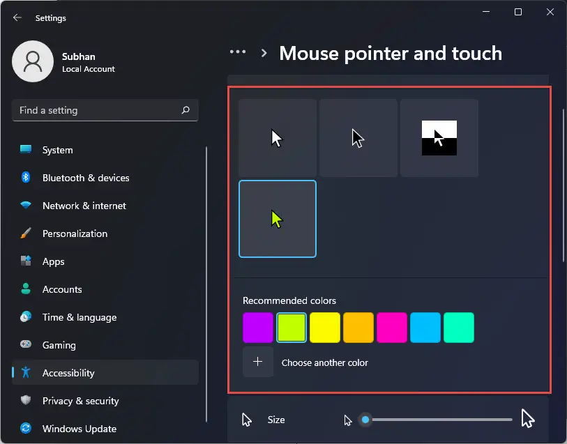This screenshot has height=444, width=567.
Task: Open Bluetooth & devices settings
Action: click(x=105, y=178)
